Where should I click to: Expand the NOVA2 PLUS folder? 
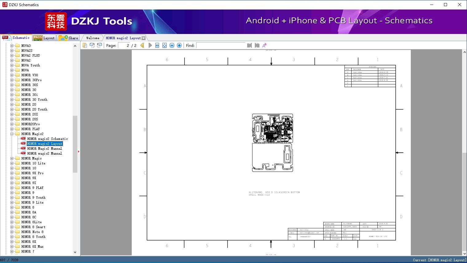coord(12,55)
